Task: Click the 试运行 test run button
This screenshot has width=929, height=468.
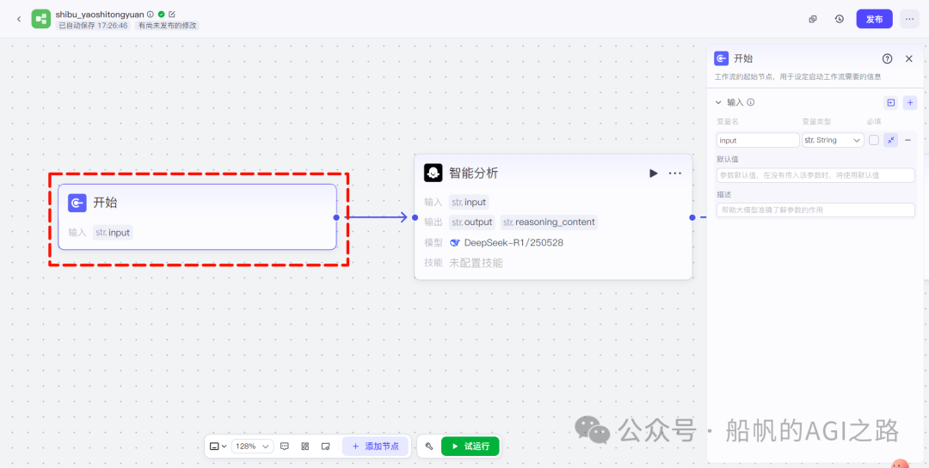Action: 471,447
